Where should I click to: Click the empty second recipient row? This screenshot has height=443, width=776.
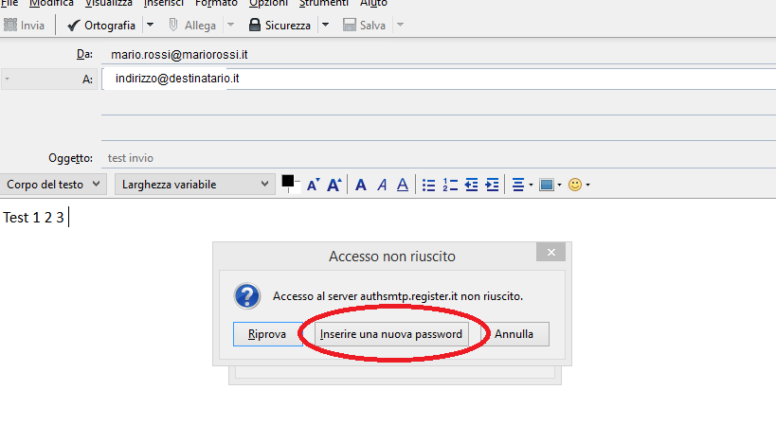pos(439,104)
